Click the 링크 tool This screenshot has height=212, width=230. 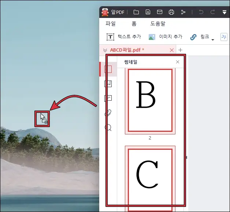(200, 37)
